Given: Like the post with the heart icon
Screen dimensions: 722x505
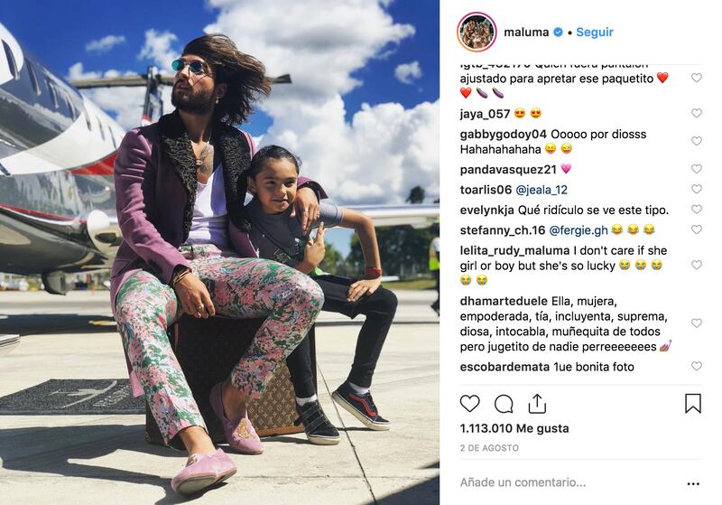Looking at the screenshot, I should (469, 404).
